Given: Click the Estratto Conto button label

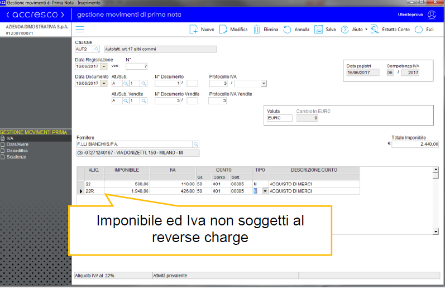Looking at the screenshot, I should point(396,30).
